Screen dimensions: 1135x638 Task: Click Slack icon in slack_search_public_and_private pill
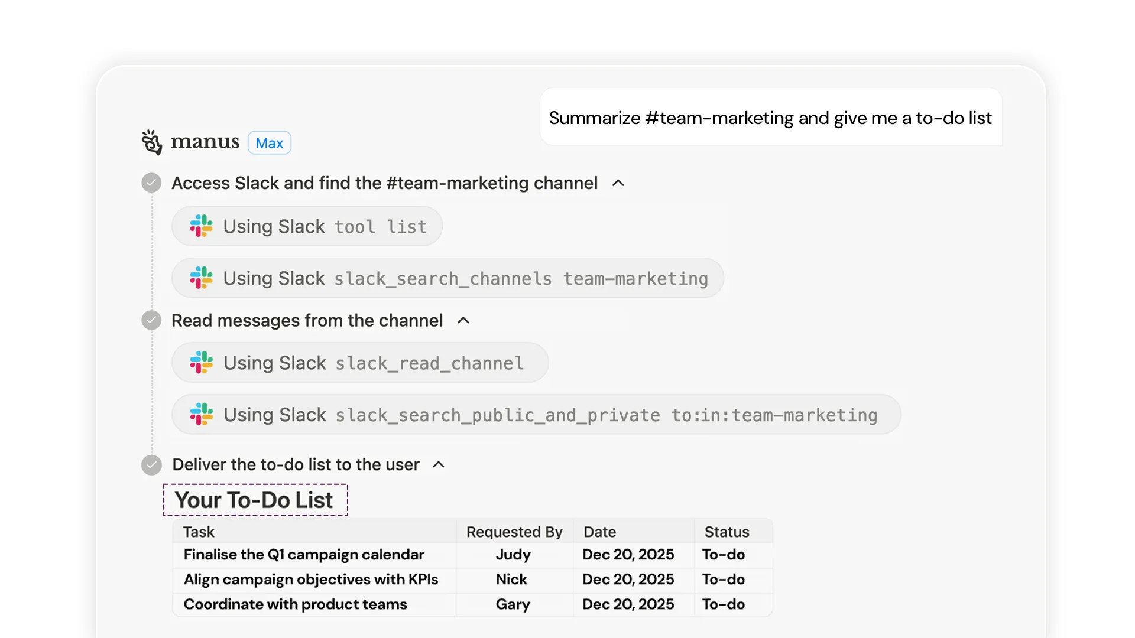tap(201, 415)
